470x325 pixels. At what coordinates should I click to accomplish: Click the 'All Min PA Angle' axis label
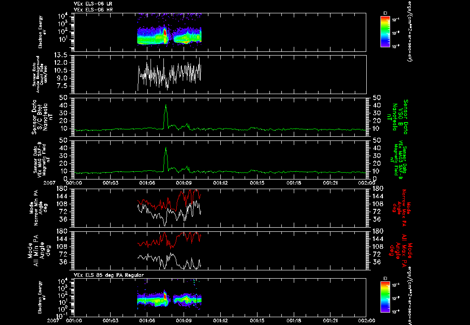pos(39,250)
